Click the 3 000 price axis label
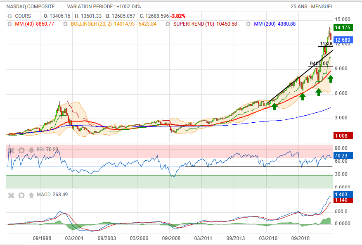This screenshot has width=362, height=245. click(x=341, y=118)
